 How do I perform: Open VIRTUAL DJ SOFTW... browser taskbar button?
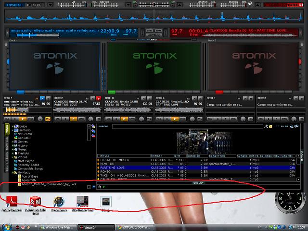(x=136, y=227)
